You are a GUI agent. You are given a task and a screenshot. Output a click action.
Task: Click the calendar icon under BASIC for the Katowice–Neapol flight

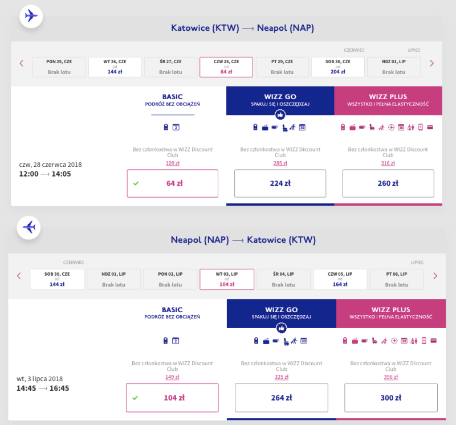tap(176, 127)
